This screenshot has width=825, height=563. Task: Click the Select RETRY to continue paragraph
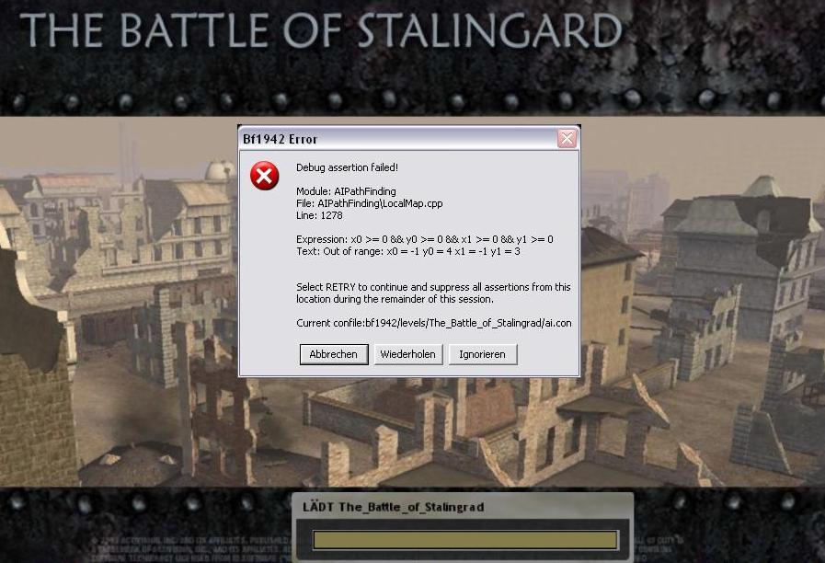click(433, 293)
